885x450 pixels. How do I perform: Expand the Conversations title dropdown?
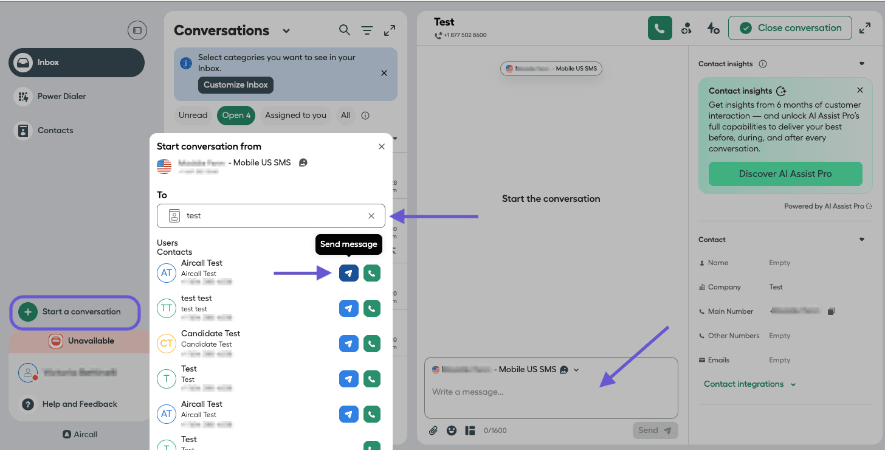click(286, 31)
